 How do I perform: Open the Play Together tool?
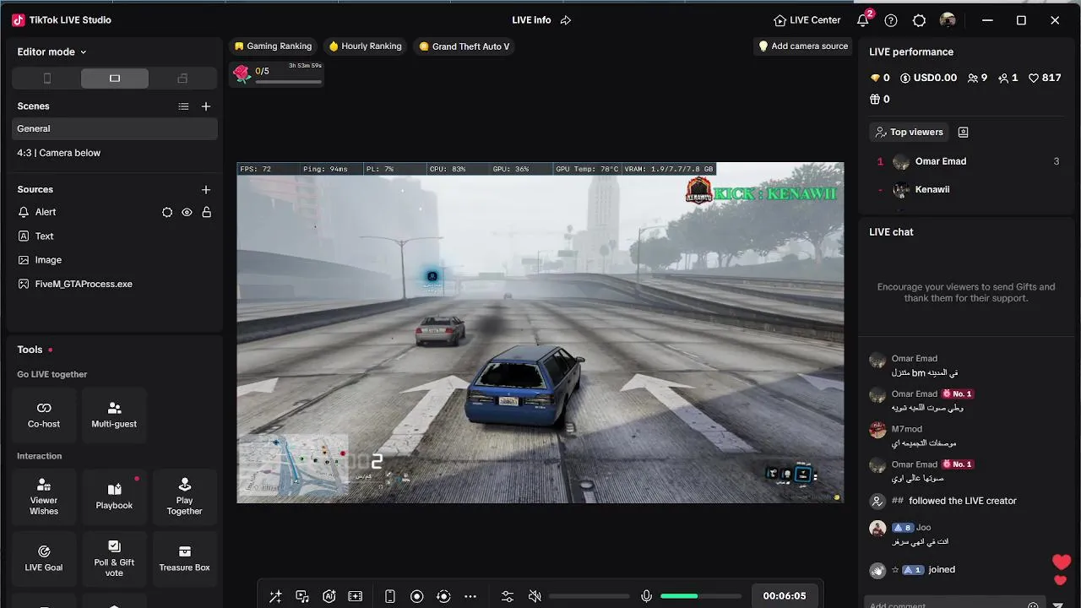tap(184, 497)
